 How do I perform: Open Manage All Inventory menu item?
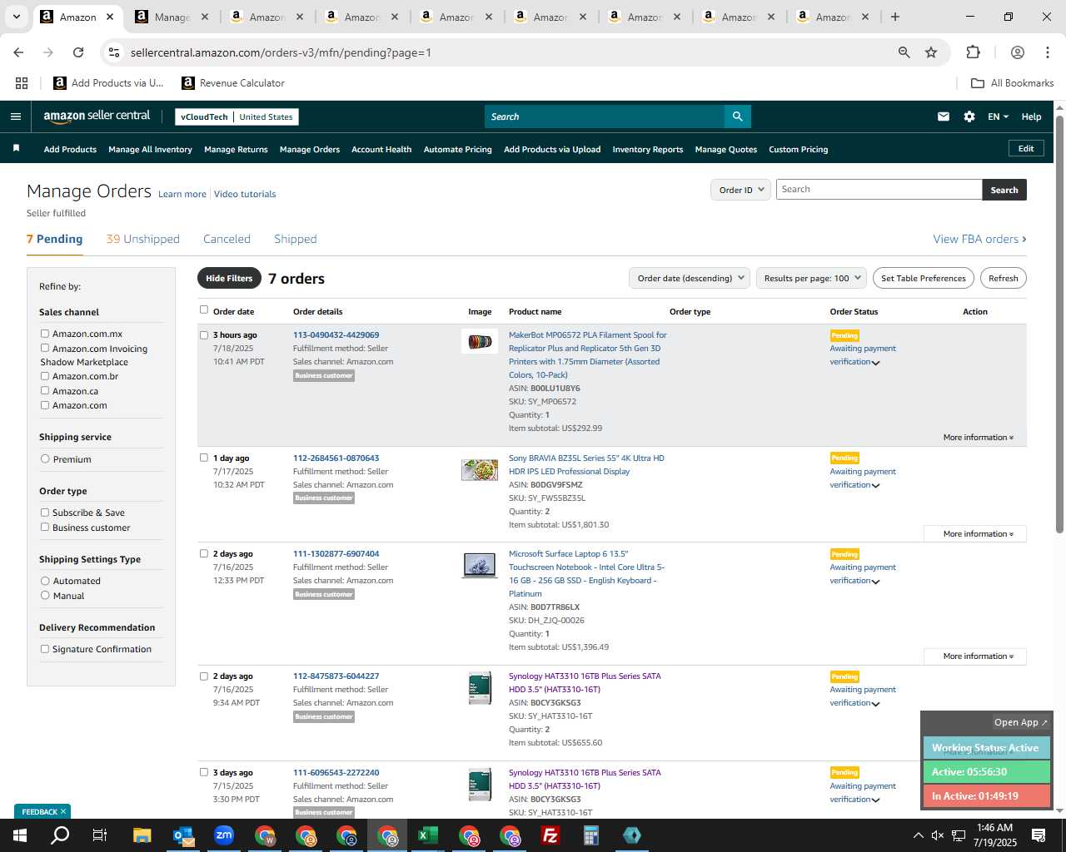(x=150, y=150)
